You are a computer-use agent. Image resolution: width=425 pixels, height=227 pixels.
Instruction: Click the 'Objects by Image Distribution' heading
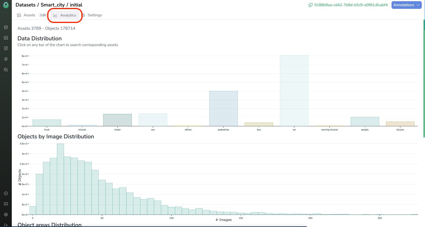[56, 137]
